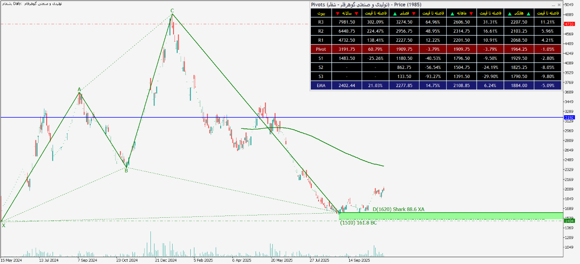This screenshot has height=264, width=580.
Task: Select point C label on harmonic pattern
Action: 172,10
